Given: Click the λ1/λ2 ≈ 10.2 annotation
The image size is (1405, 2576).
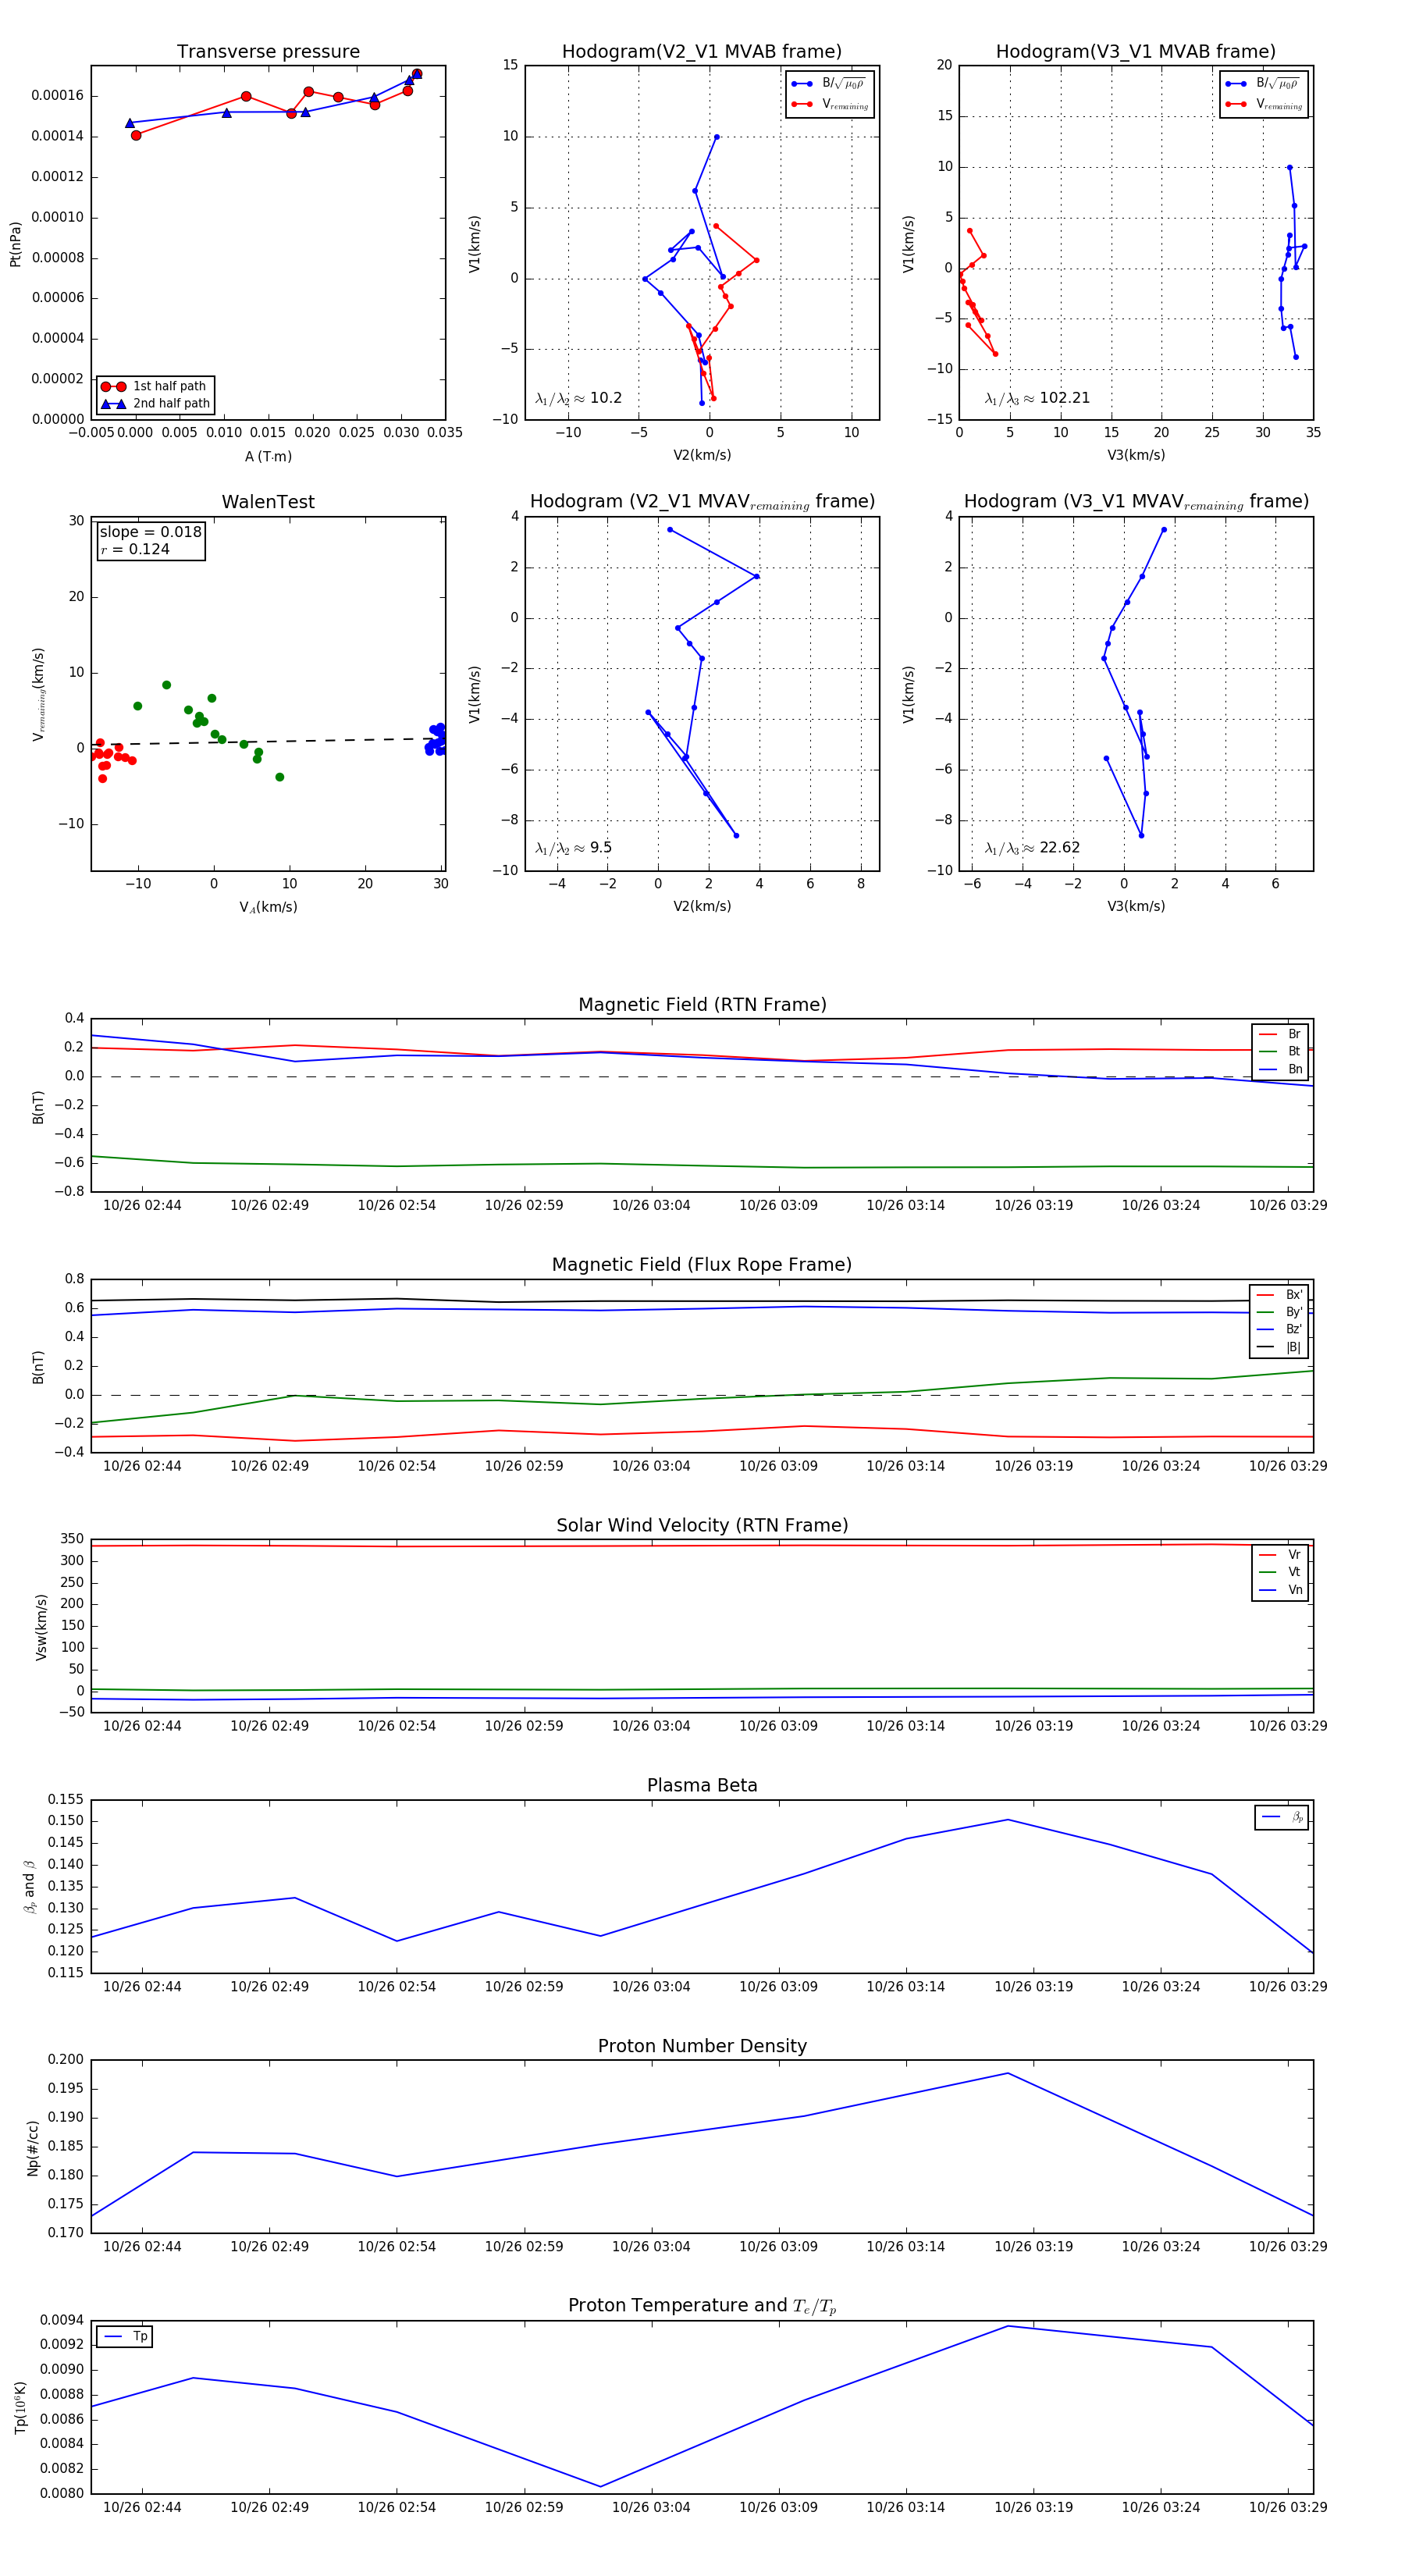Looking at the screenshot, I should coord(578,398).
